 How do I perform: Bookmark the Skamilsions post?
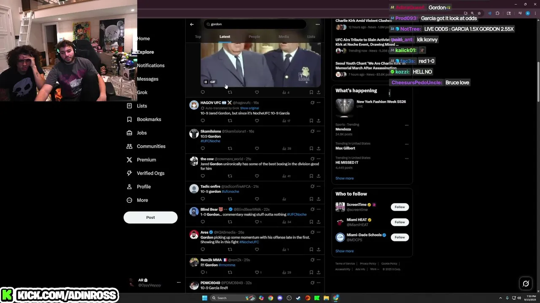click(x=311, y=149)
